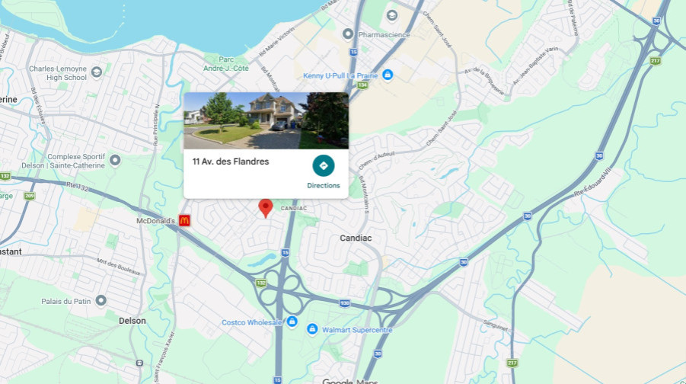Screen dimensions: 686x384
Task: Open the McDonald's map icon
Action: (x=184, y=221)
